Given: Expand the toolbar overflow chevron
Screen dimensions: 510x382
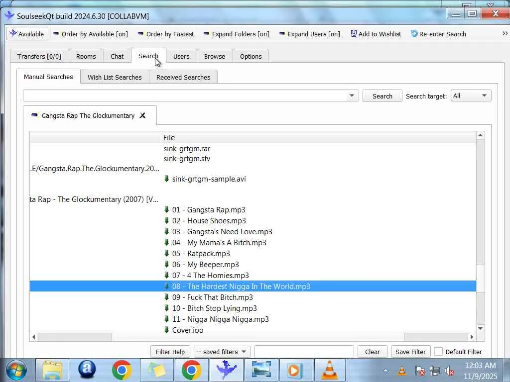Looking at the screenshot, I should pos(505,33).
